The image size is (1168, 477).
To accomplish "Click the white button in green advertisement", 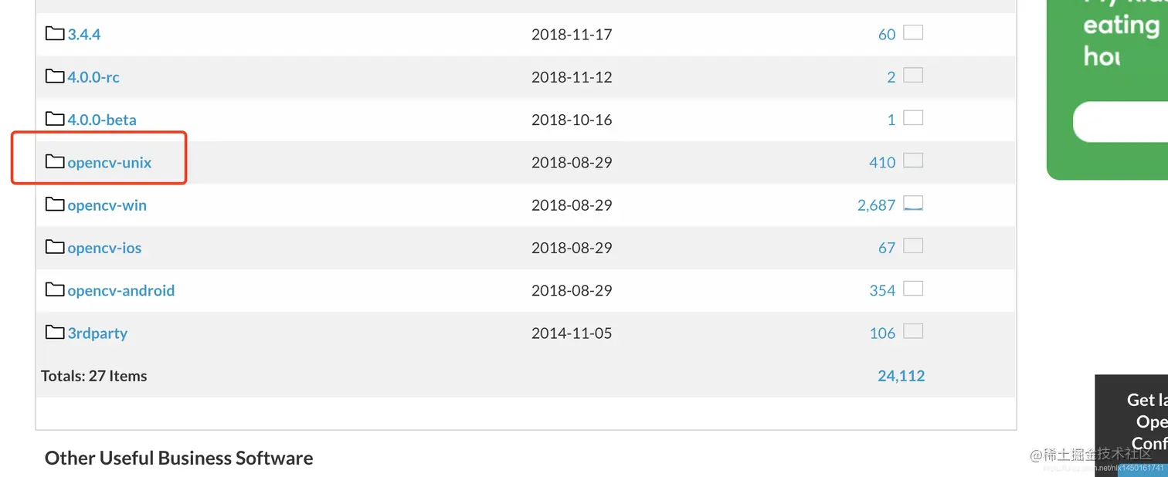I will (1120, 122).
